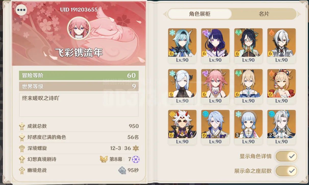The height and width of the screenshot is (185, 309).
Task: Toggle 显示角色详情 switch off
Action: (x=286, y=156)
